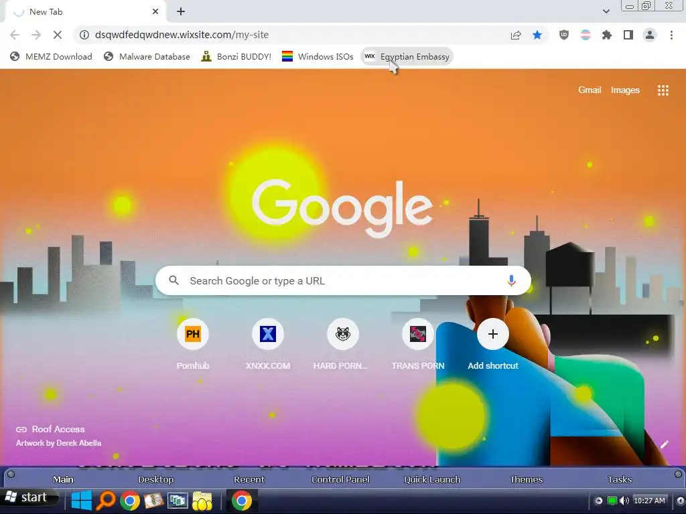Open Tasks tab in the dock bar
The width and height of the screenshot is (686, 514).
point(620,479)
